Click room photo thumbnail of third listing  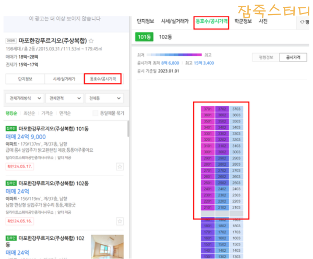tap(107, 246)
